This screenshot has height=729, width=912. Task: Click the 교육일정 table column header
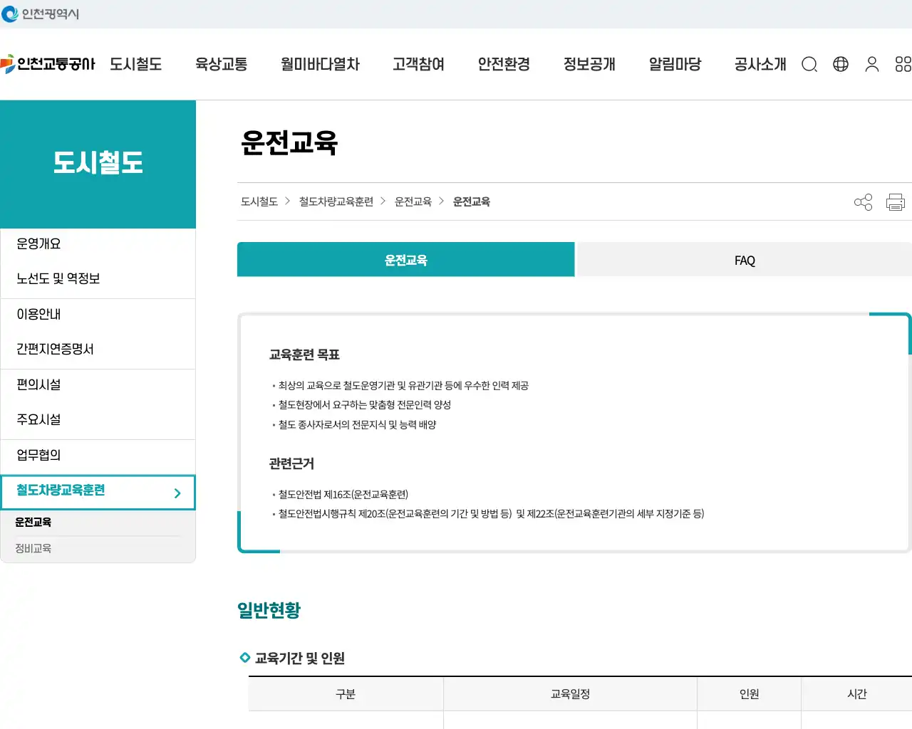pos(571,693)
